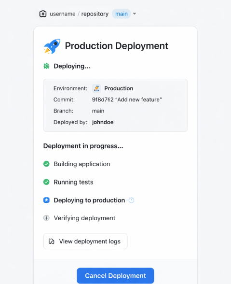This screenshot has width=231, height=284.
Task: Select the Running tests step label
Action: point(73,182)
